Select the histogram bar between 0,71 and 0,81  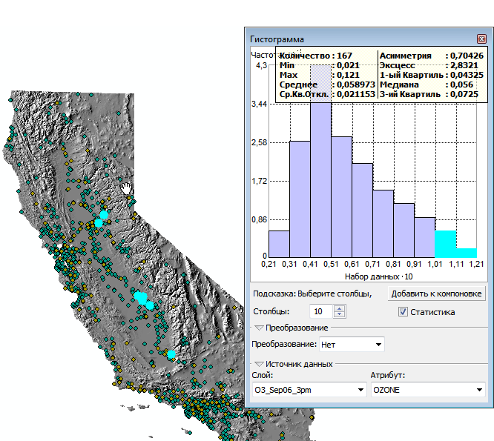383,222
